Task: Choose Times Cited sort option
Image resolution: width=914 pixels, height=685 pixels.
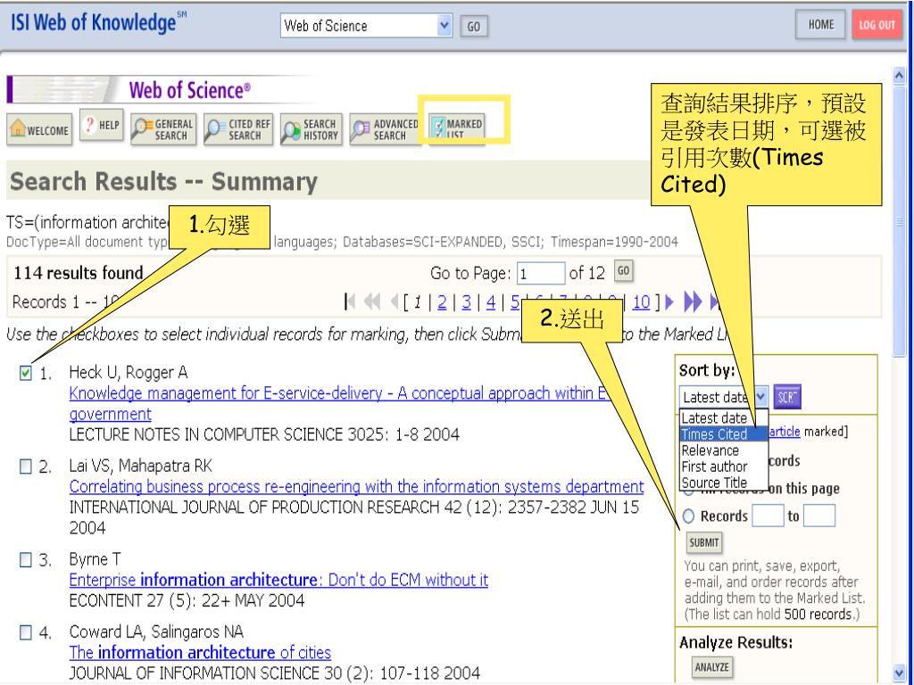Action: coord(724,434)
